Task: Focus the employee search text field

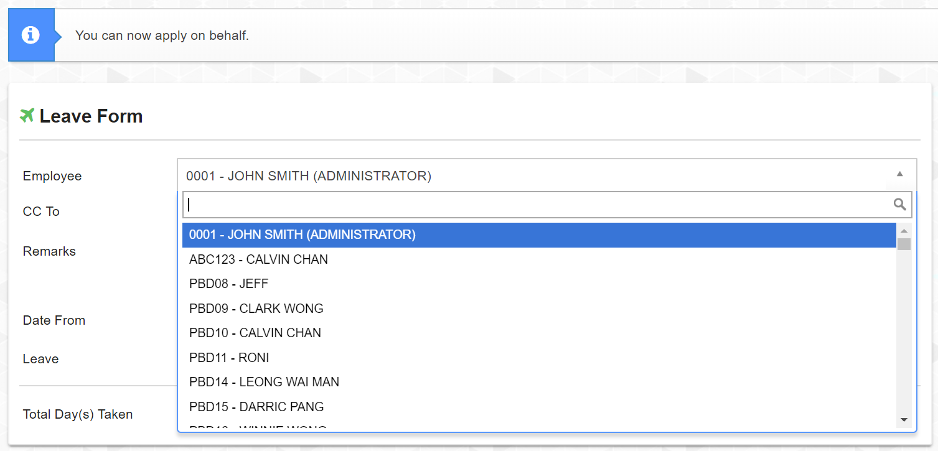Action: [x=535, y=205]
